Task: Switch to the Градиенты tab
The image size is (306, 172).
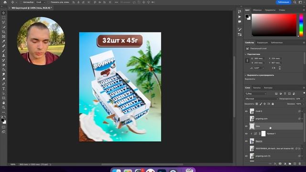Action: (x=270, y=10)
